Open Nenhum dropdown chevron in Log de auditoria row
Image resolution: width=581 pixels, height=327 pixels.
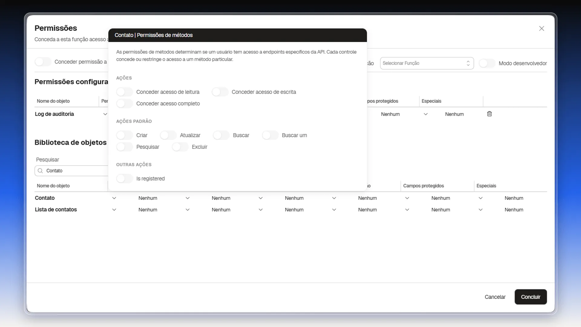(426, 114)
